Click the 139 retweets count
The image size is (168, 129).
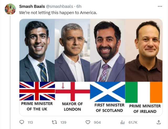[x=63, y=122]
